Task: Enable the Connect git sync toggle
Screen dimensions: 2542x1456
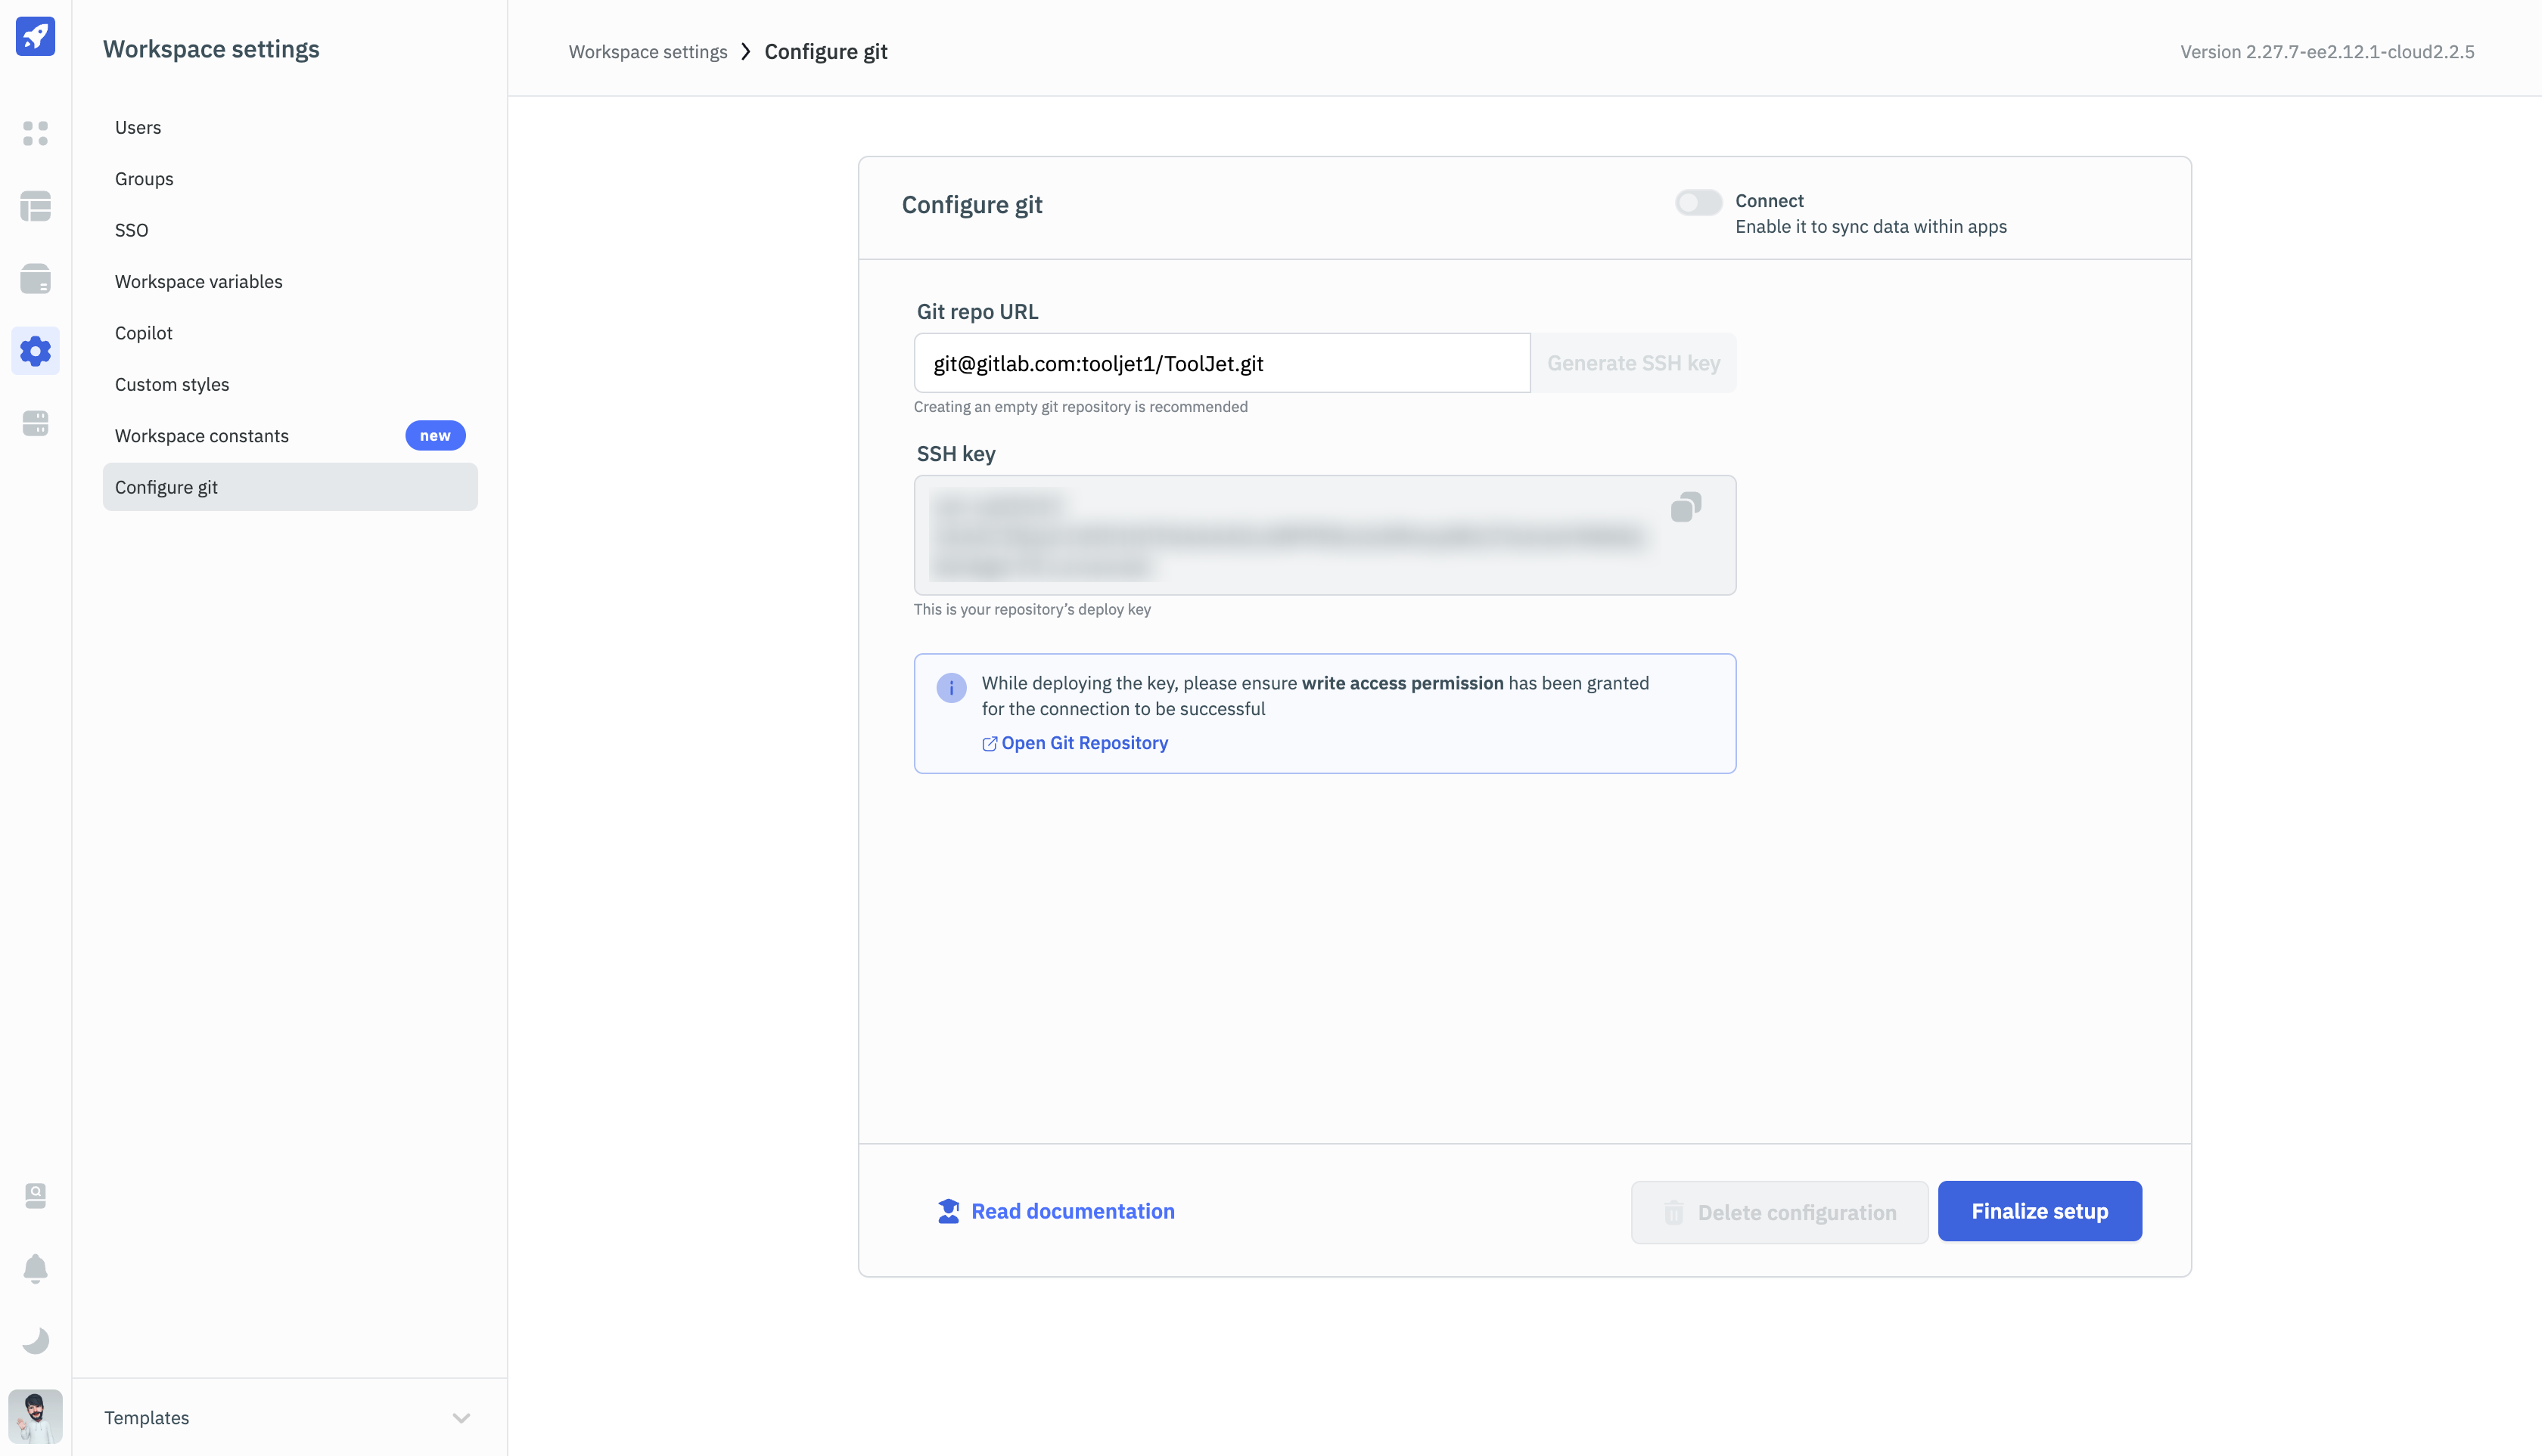Action: pyautogui.click(x=1698, y=202)
